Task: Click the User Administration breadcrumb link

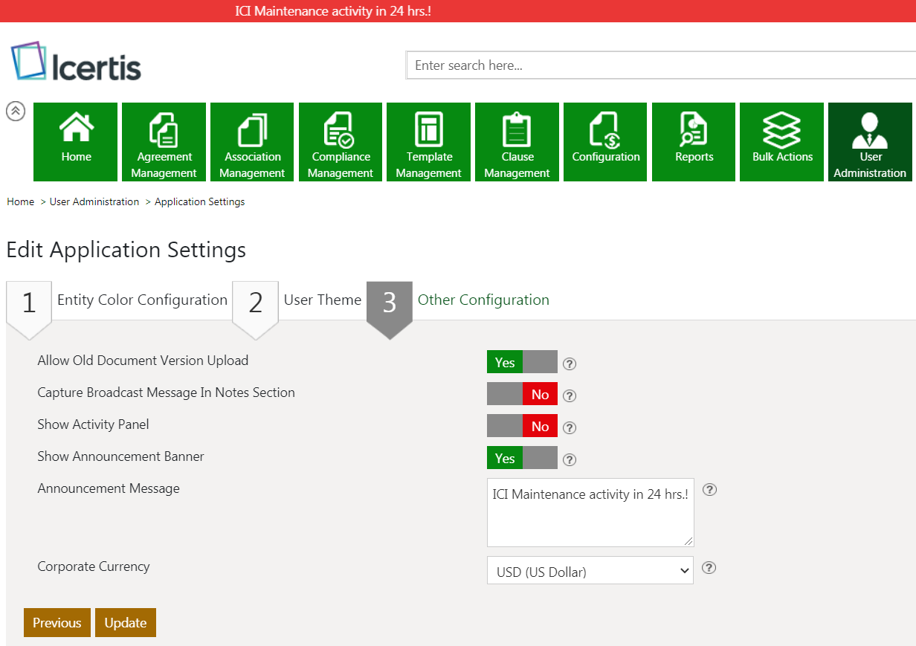Action: [94, 202]
